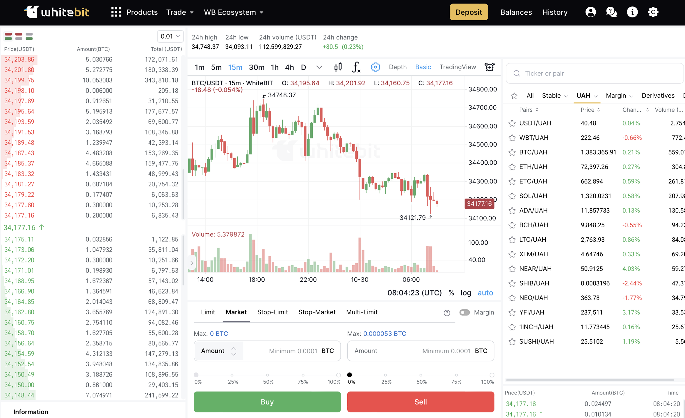Click the price alert alarm clock icon

[x=490, y=67]
